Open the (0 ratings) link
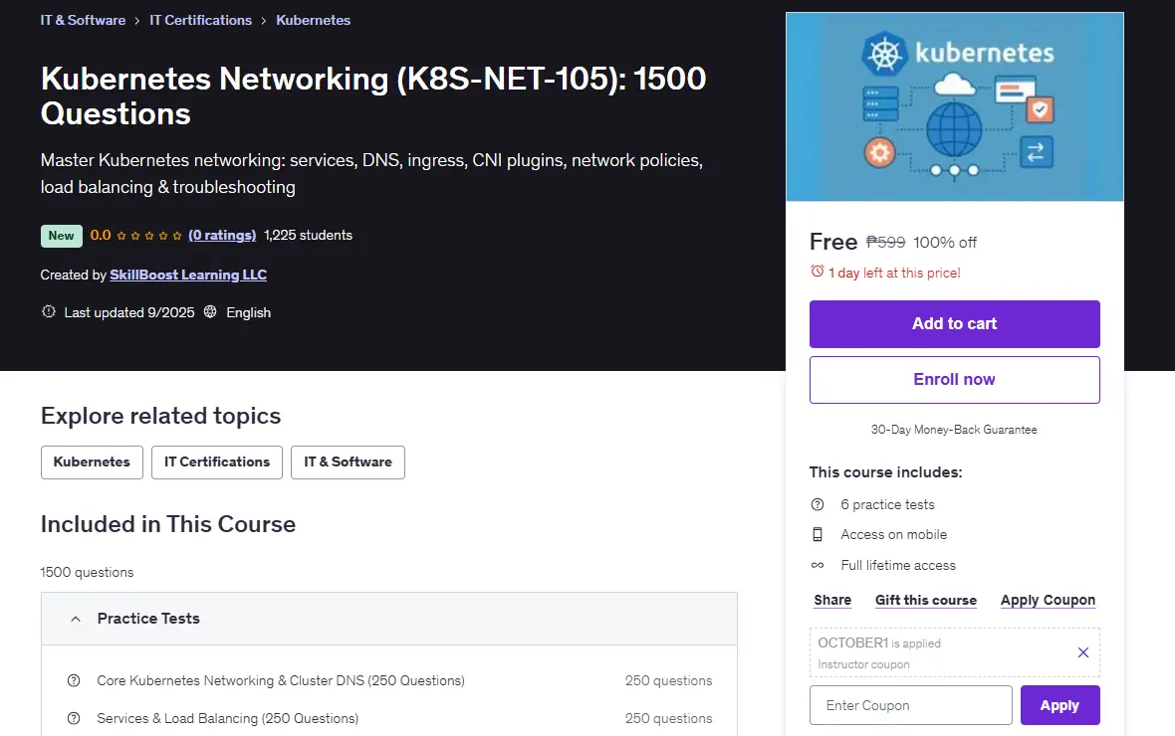Image resolution: width=1175 pixels, height=736 pixels. [x=222, y=235]
